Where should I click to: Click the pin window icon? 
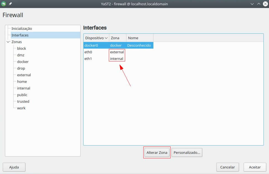(x=10, y=4)
